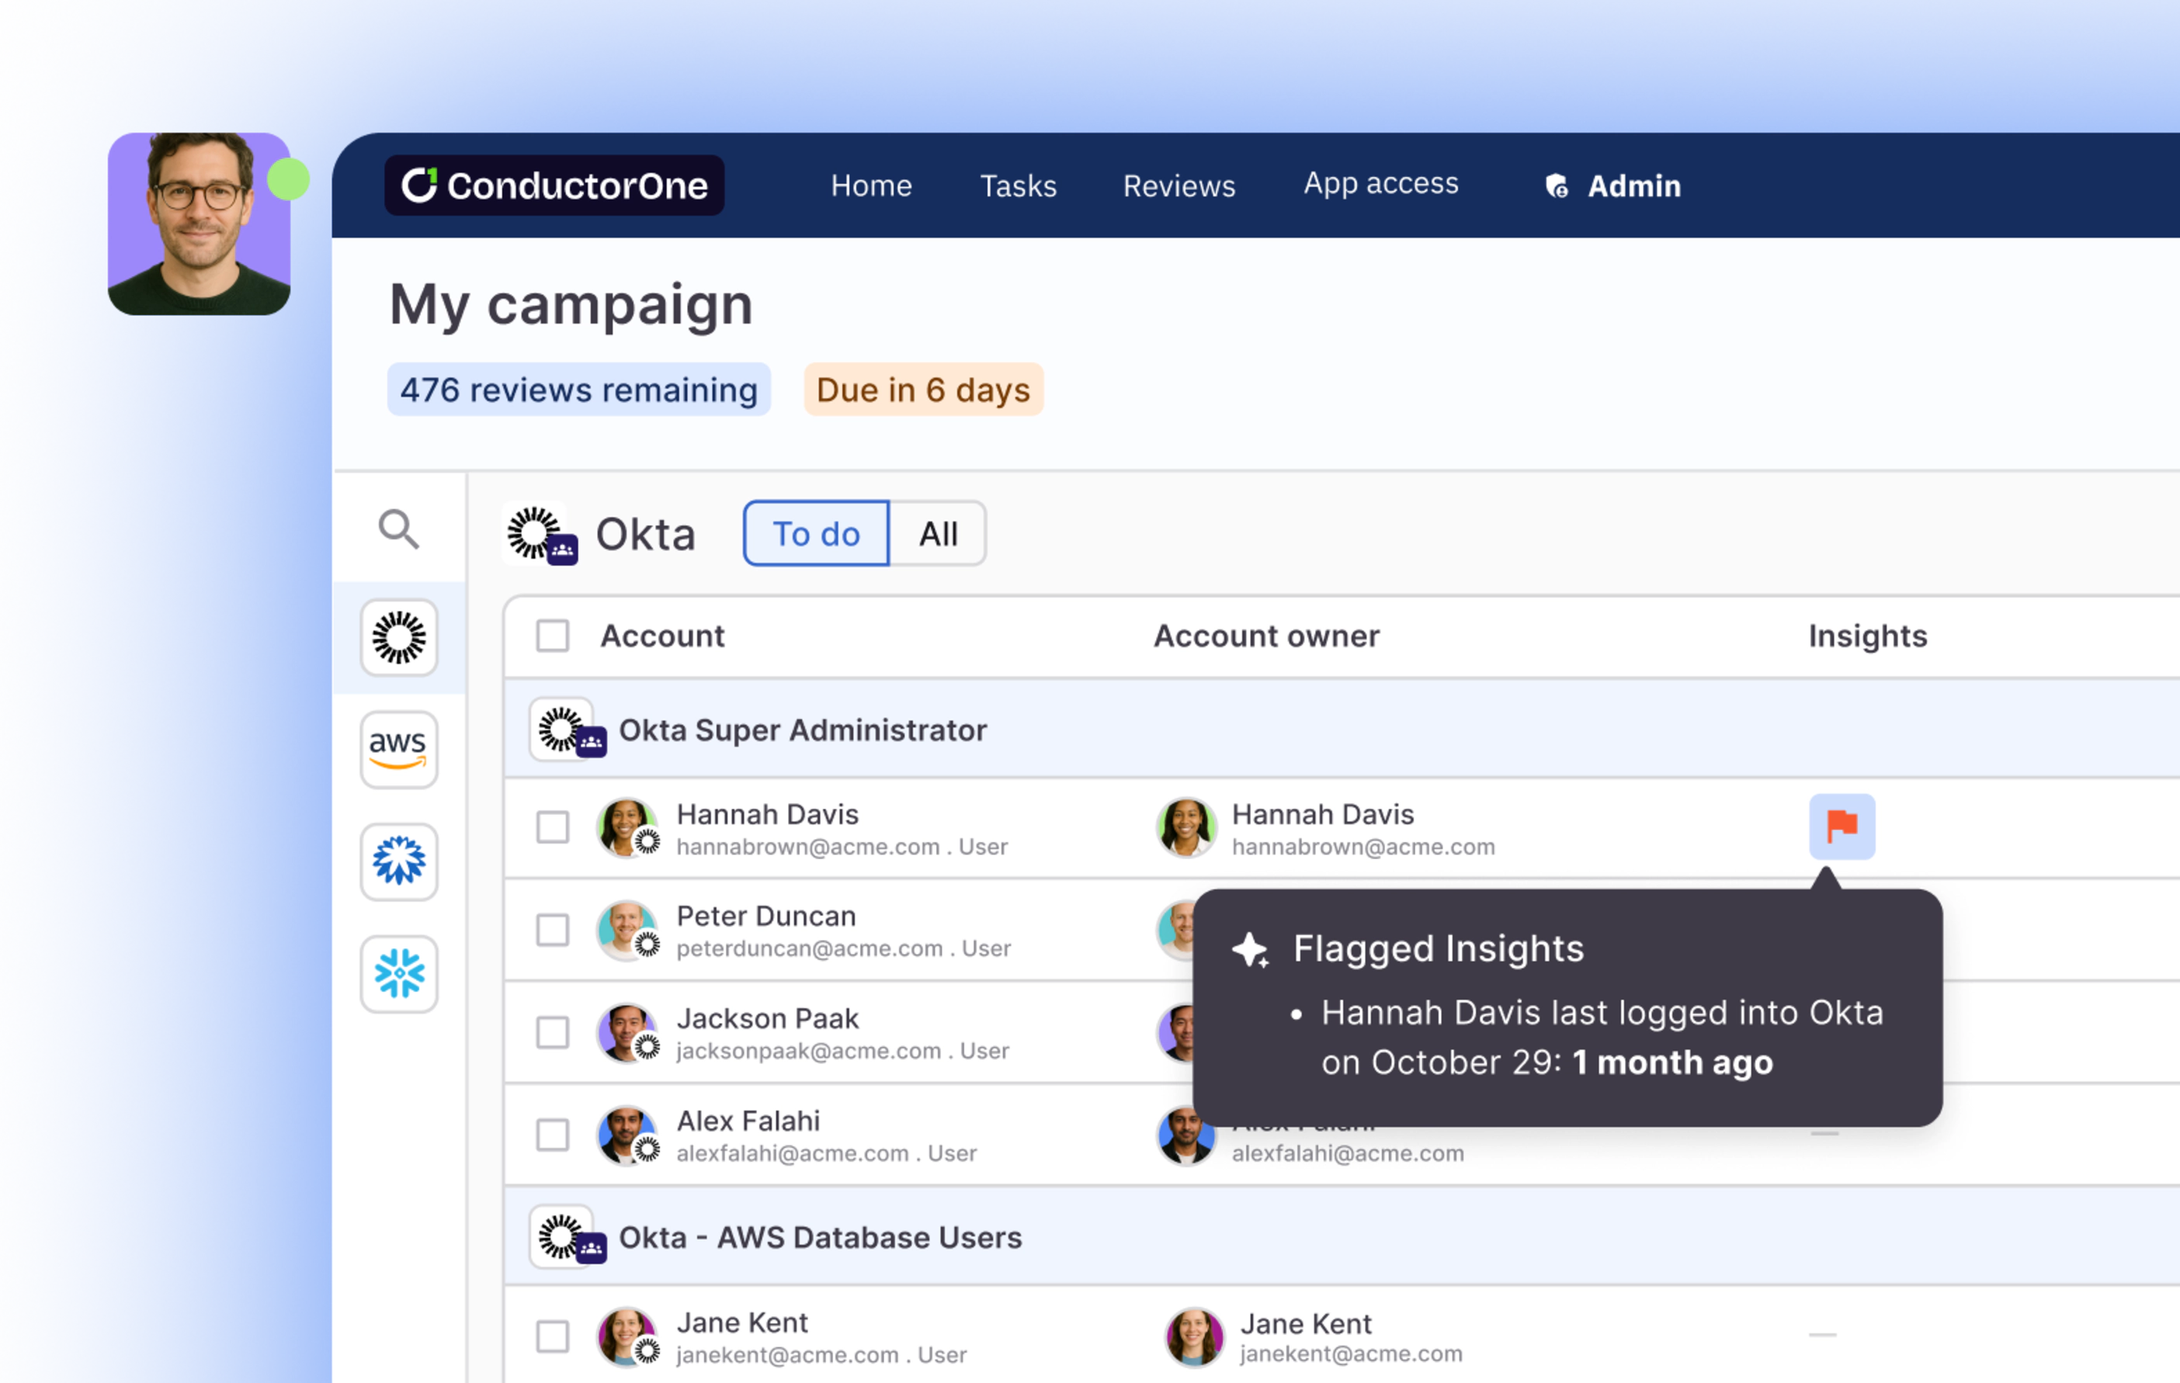Collapse the Okta Super Administrator group
2180x1383 pixels.
coord(802,730)
